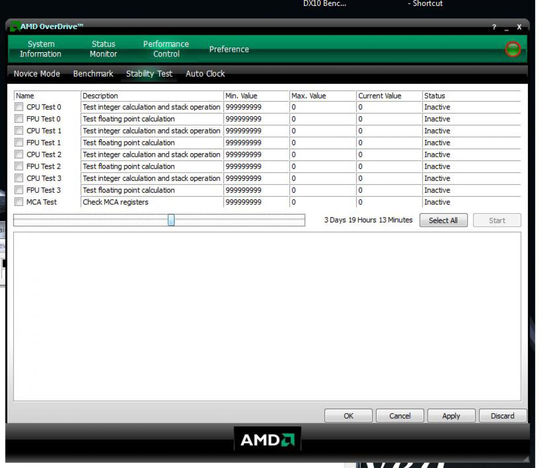Switch to the Status Monitor tab

[x=103, y=49]
